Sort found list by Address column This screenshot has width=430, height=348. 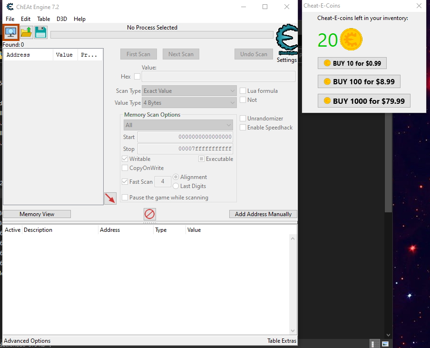(29, 55)
